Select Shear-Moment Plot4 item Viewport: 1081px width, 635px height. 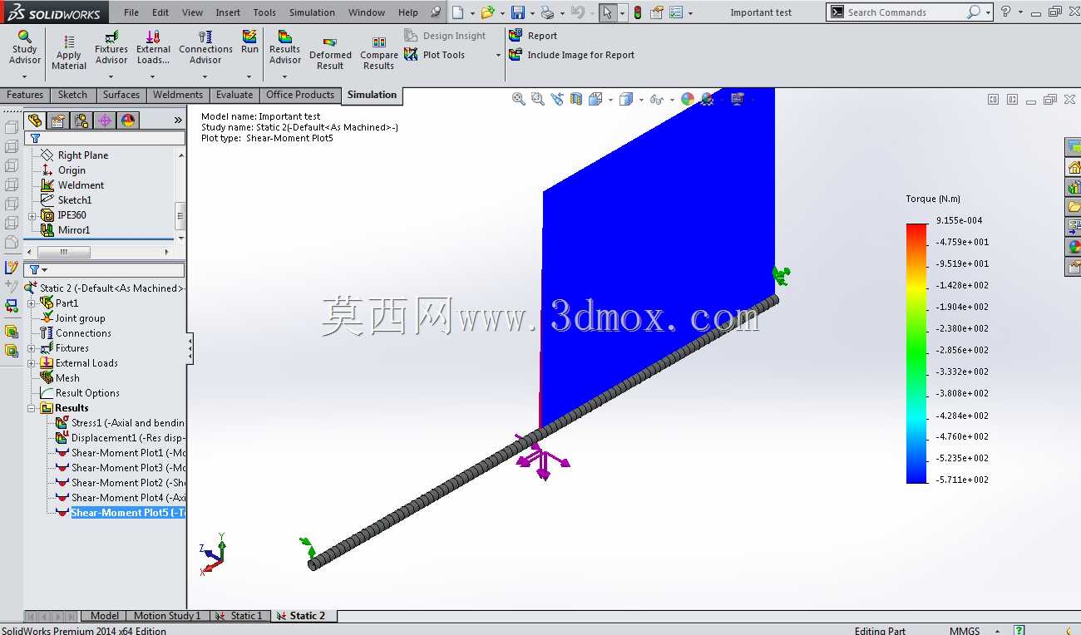(121, 498)
